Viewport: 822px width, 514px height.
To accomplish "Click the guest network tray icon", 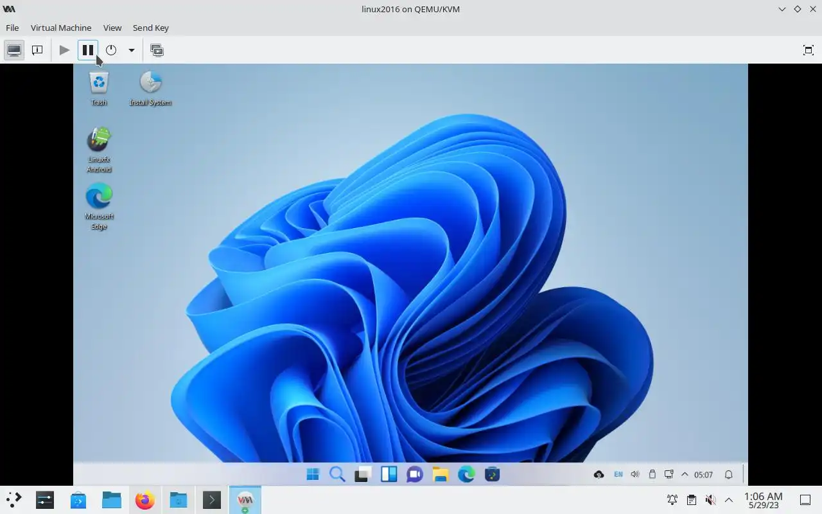I will tap(669, 475).
